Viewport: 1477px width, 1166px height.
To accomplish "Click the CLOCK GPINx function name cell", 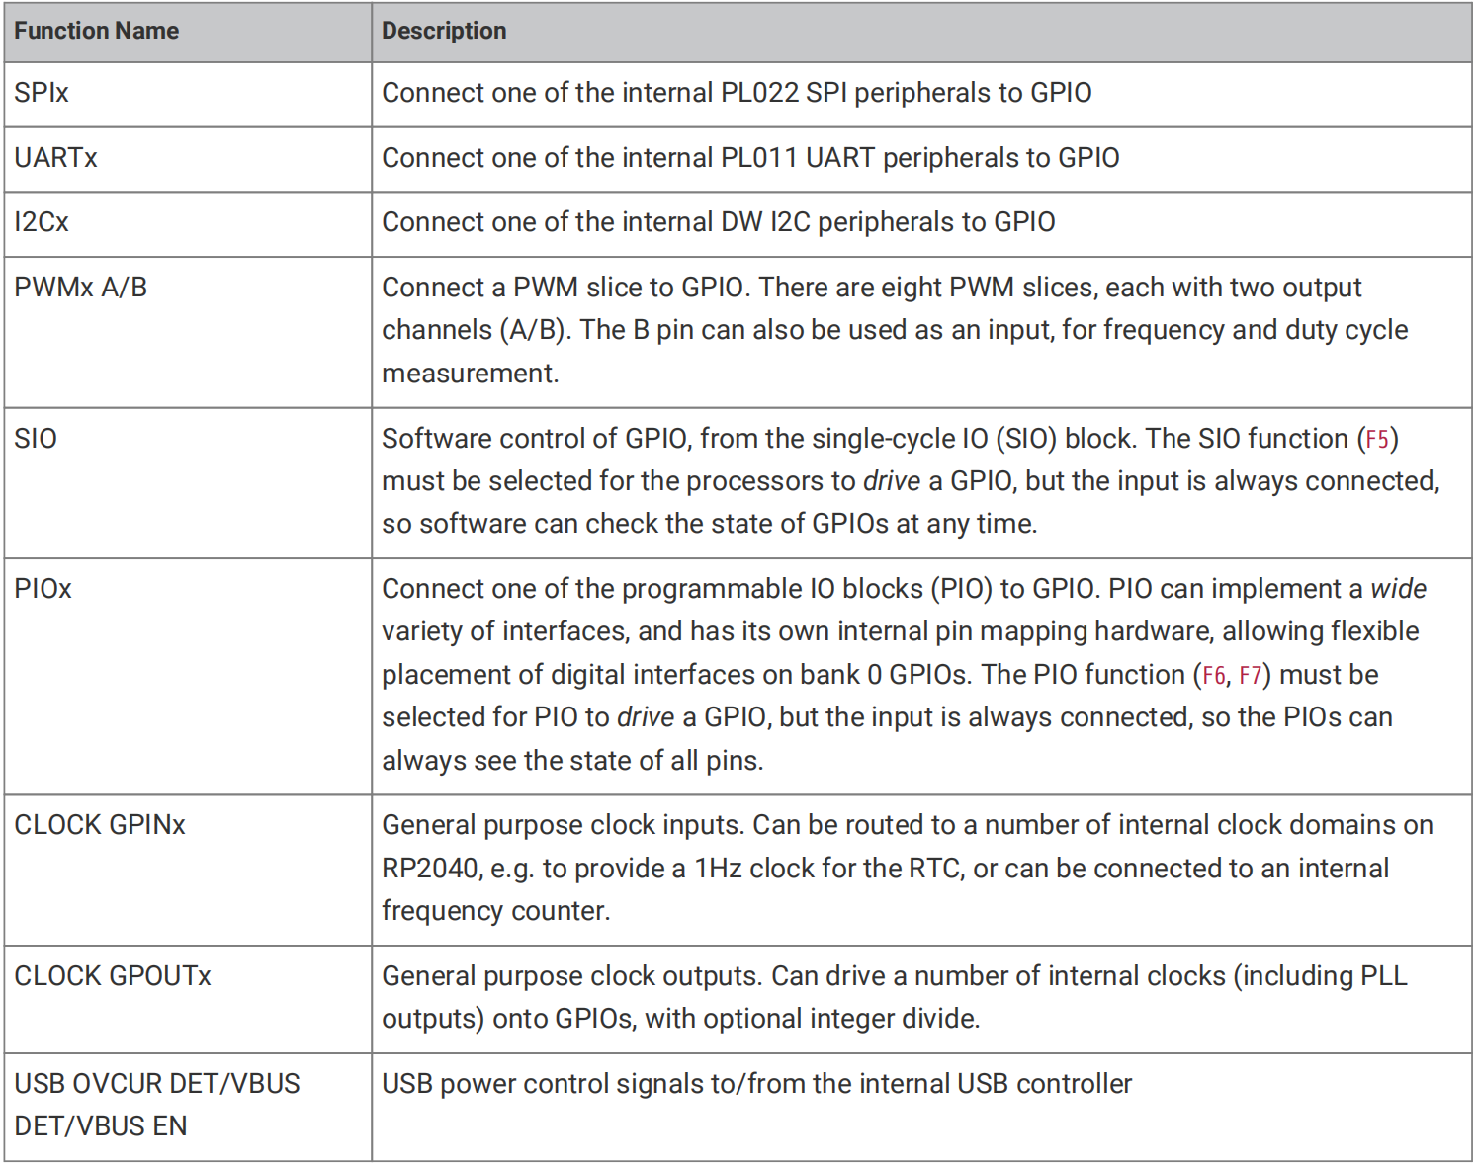I will pyautogui.click(x=188, y=870).
